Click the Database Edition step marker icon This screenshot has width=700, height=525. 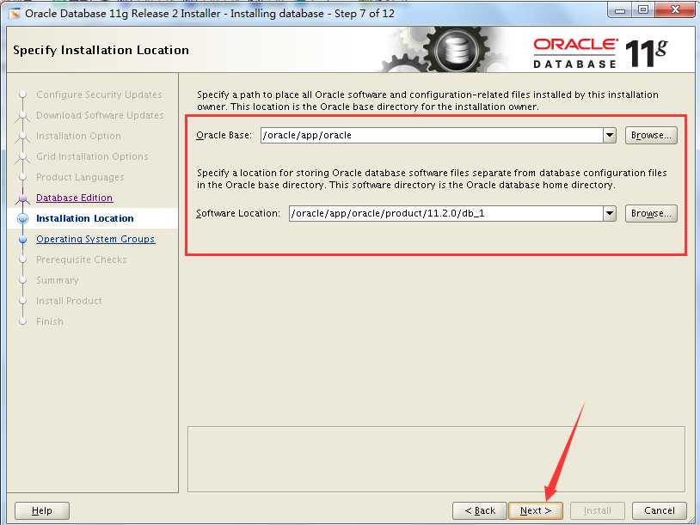(22, 198)
